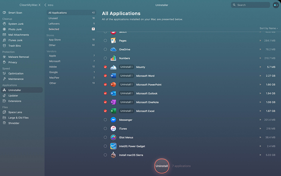Expand details arrow for the Pages row
The width and height of the screenshot is (281, 176).
[x=261, y=41]
